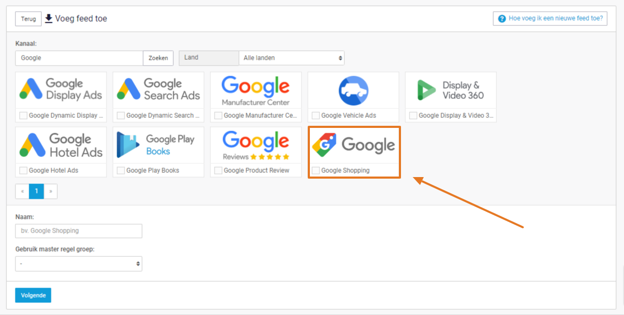Click the Zoeken search button
Screen dimensions: 624x315
(158, 58)
